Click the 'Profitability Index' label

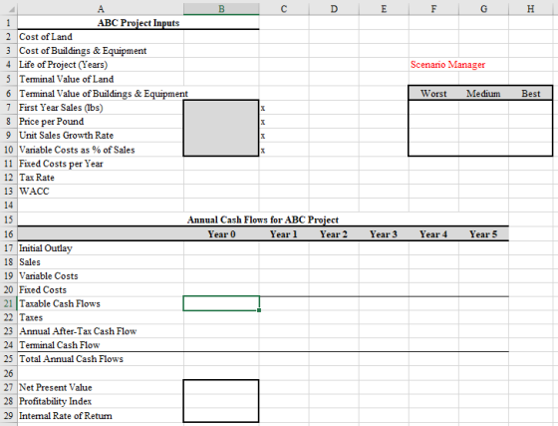tap(55, 401)
